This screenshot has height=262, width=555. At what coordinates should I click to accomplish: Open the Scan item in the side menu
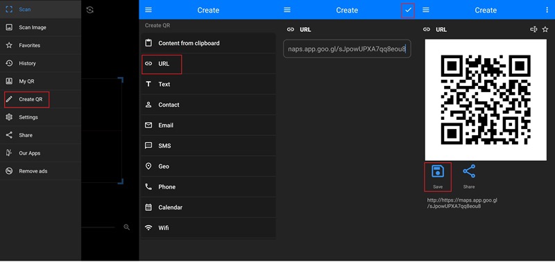pos(40,10)
